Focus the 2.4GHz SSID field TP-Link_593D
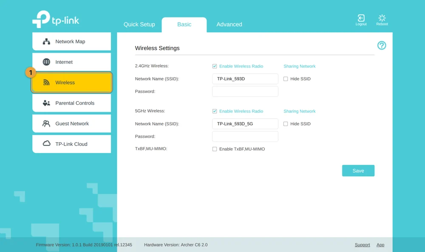This screenshot has width=425, height=252. (245, 79)
